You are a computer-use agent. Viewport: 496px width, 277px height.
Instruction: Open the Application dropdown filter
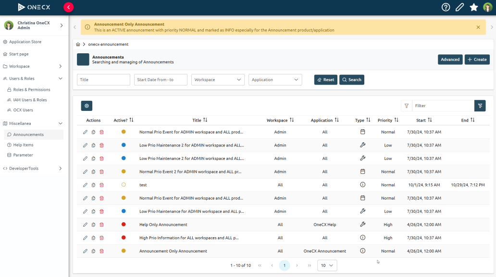(x=275, y=80)
